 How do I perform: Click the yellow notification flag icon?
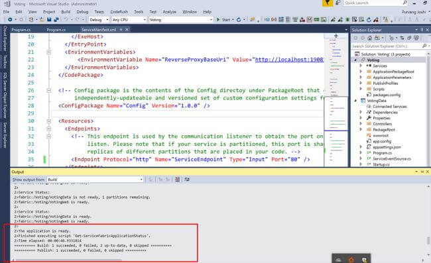(x=328, y=3)
